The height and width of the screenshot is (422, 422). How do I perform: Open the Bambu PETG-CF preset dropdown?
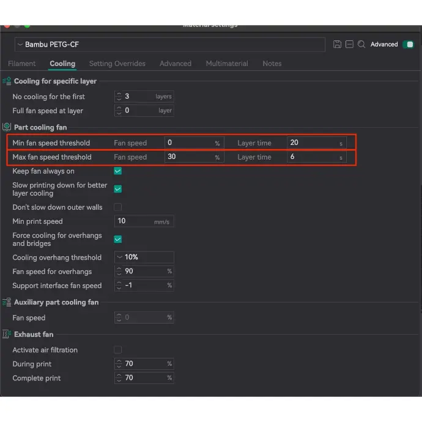170,45
